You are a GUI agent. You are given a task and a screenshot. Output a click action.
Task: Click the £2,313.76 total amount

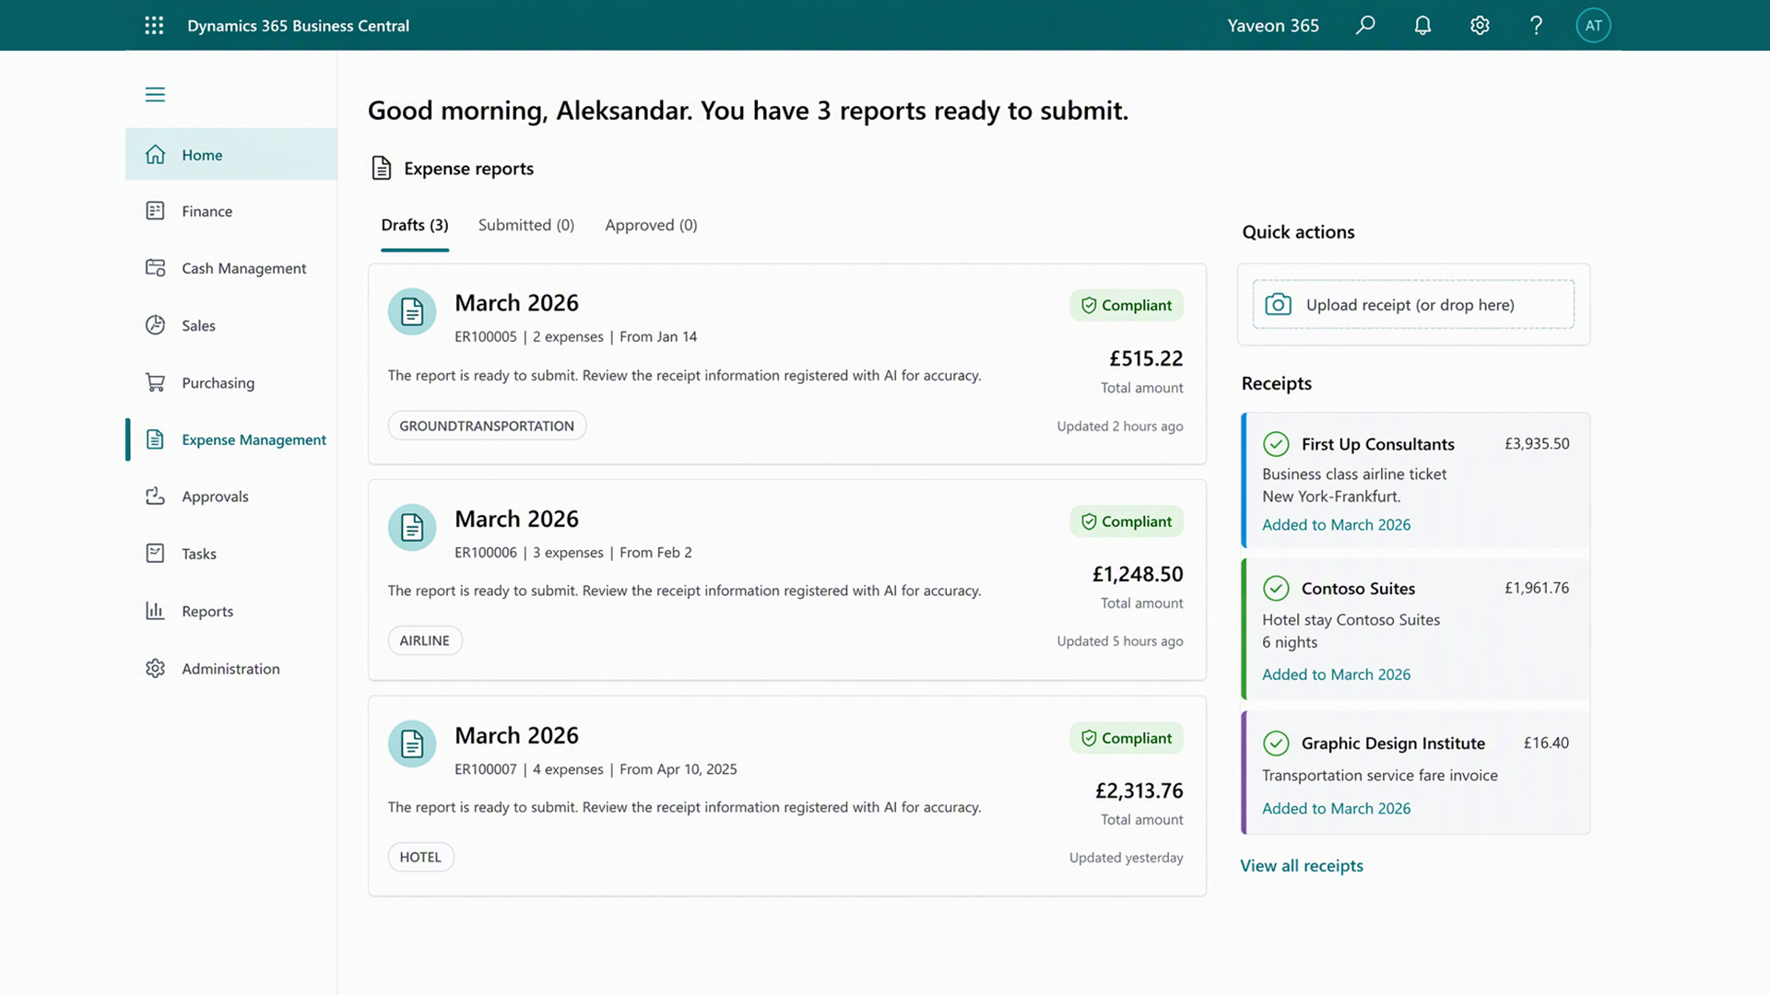click(1139, 790)
